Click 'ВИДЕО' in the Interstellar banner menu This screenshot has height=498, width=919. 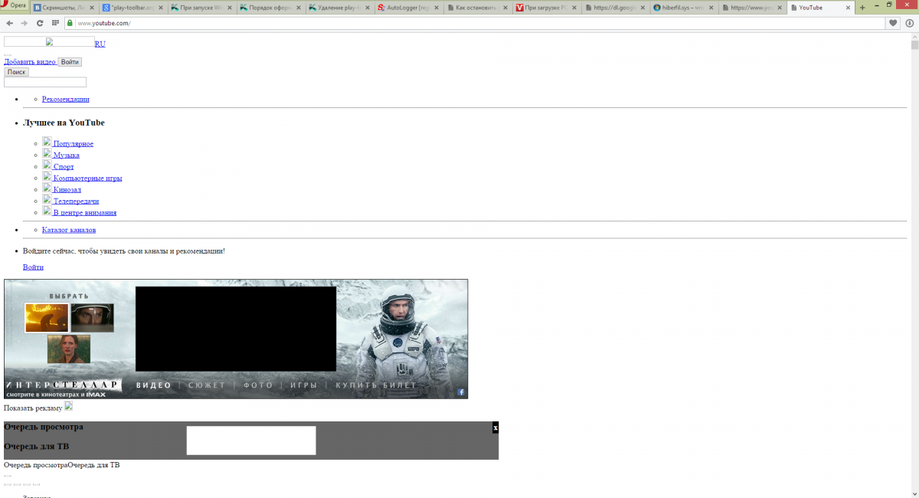click(154, 385)
